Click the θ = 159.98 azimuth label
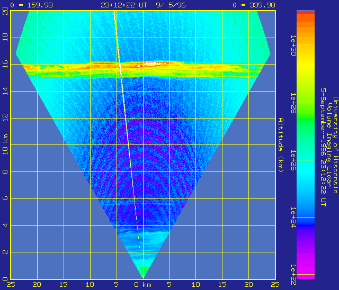Screen dimensions: 339x290 point(32,5)
